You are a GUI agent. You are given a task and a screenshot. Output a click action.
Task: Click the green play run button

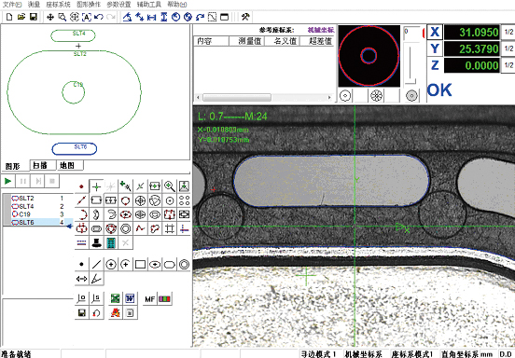tap(8, 181)
